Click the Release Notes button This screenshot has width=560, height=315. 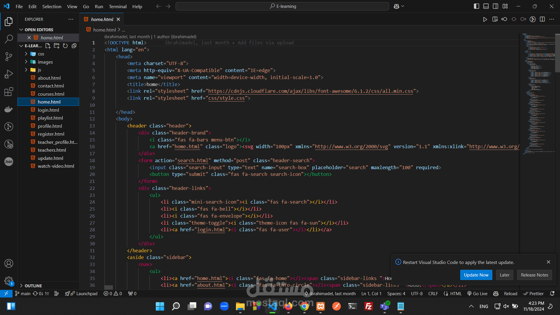pos(534,275)
